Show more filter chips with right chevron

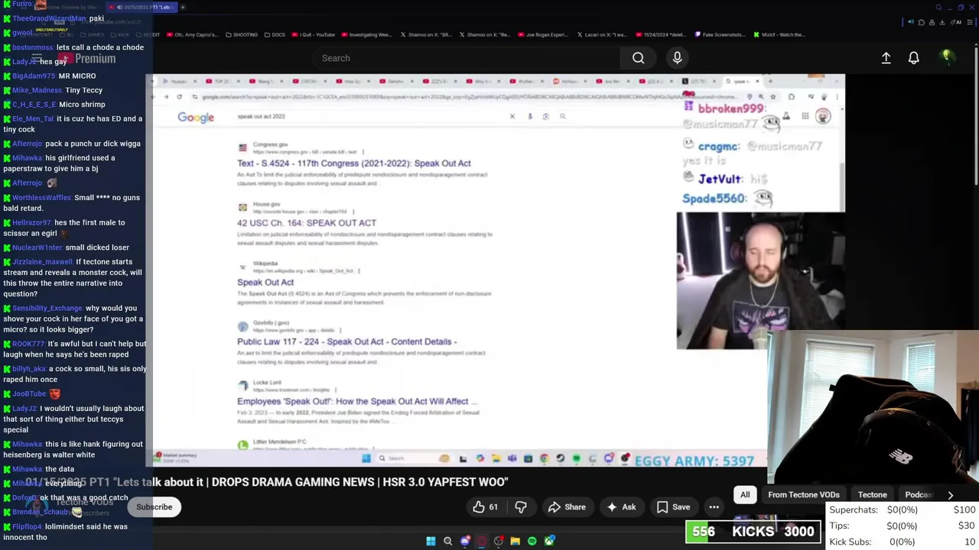click(x=951, y=495)
